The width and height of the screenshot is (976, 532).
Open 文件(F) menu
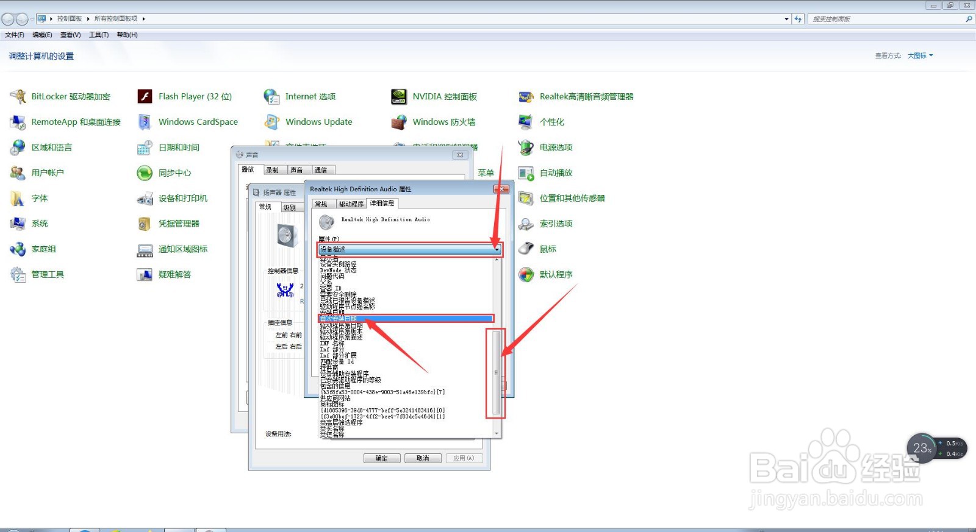15,35
